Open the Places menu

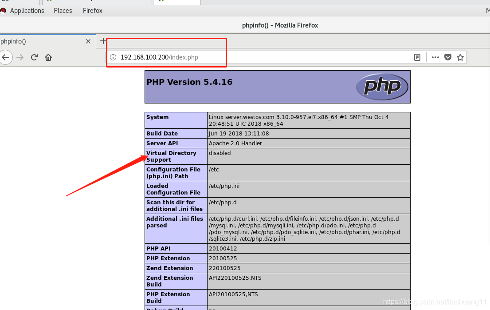63,11
